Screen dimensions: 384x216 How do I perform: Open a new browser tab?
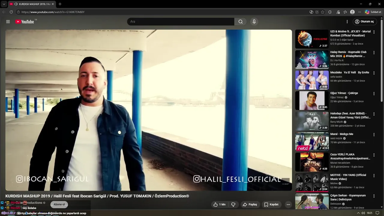point(60,4)
